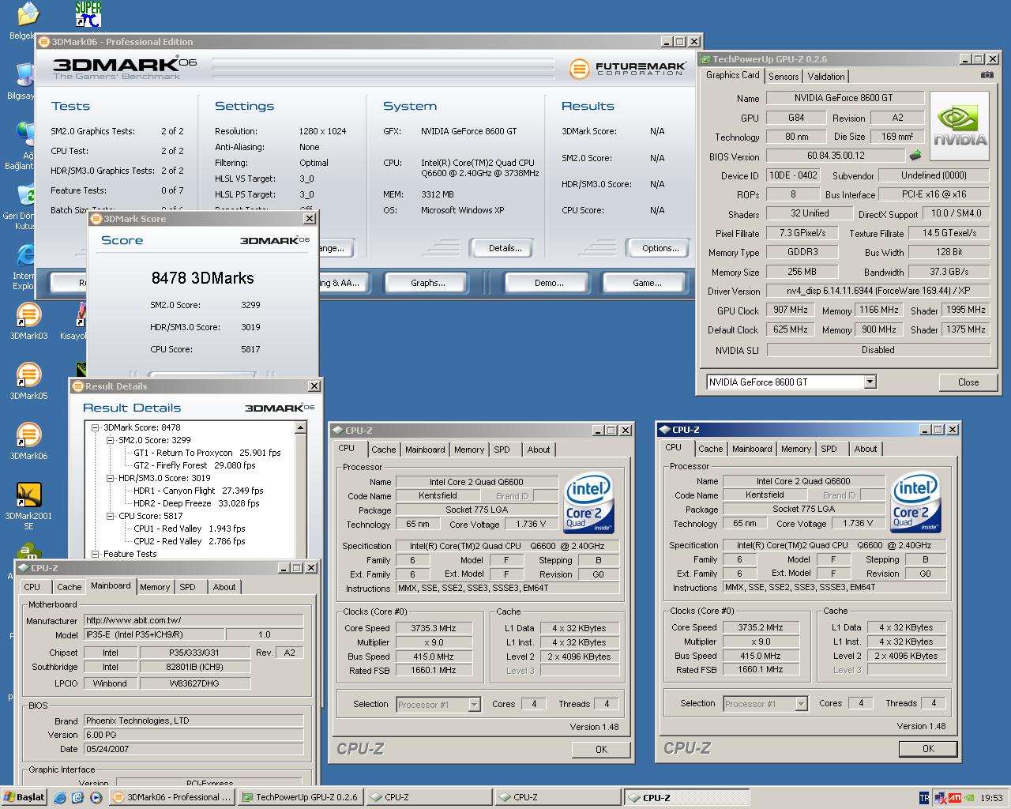Collapse the 3DMark Score: 8478 tree node
The width and height of the screenshot is (1011, 809).
96,427
